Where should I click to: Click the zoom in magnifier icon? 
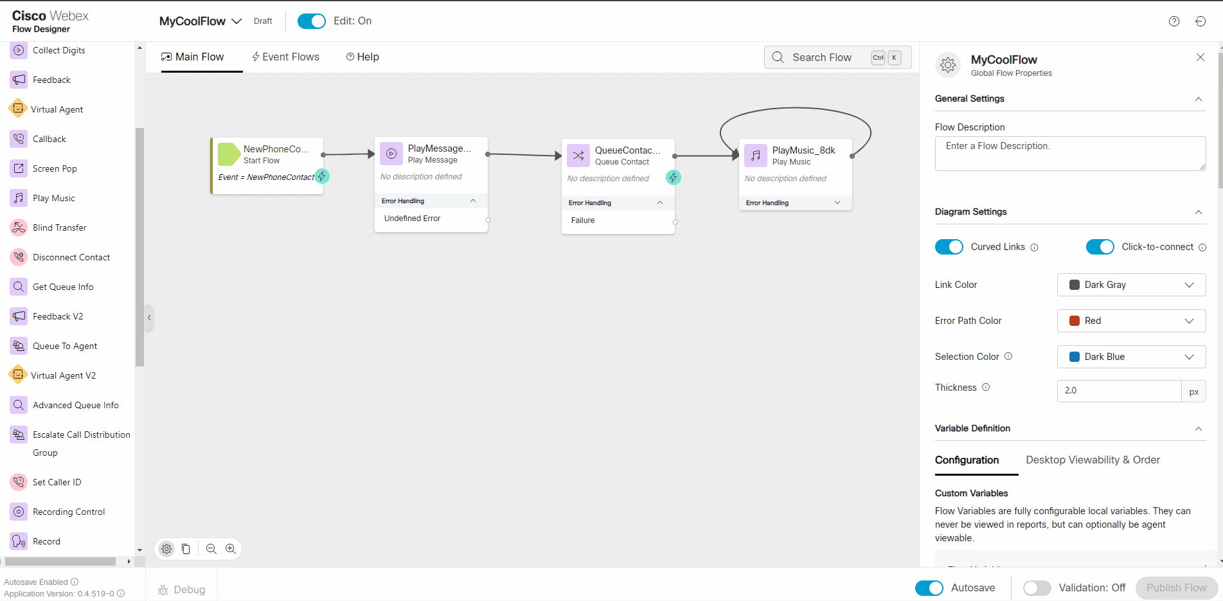(x=231, y=549)
